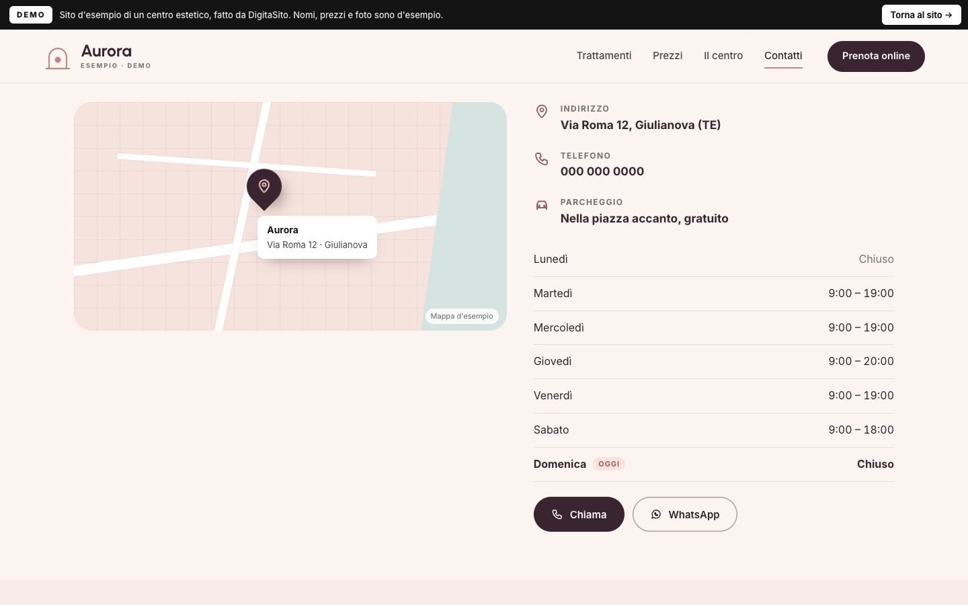Image resolution: width=968 pixels, height=605 pixels.
Task: Click the Lunedì row label
Action: [x=551, y=259]
